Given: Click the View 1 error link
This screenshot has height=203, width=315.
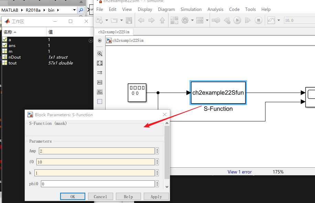Looking at the screenshot, I should (x=239, y=172).
